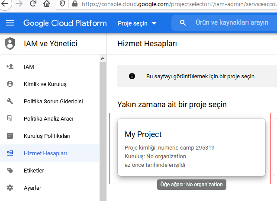This screenshot has height=201, width=277.
Task: Open Etiketler sidebar item
Action: [x=49, y=170]
